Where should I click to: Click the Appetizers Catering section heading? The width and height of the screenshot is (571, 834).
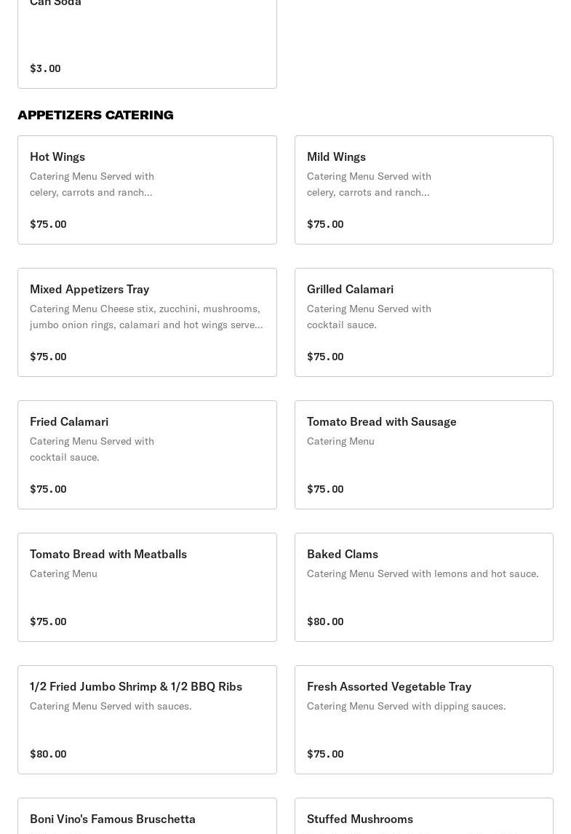(x=96, y=115)
